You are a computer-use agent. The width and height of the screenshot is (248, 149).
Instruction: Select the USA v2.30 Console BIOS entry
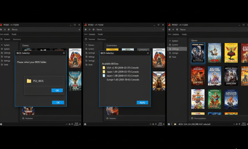(x=123, y=68)
